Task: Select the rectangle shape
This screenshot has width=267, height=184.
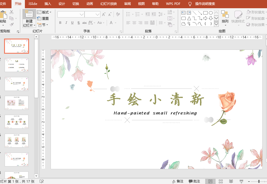Action: tap(205, 13)
